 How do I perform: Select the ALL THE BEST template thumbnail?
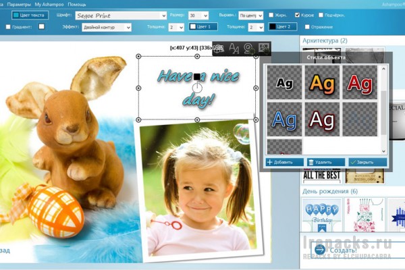point(321,175)
